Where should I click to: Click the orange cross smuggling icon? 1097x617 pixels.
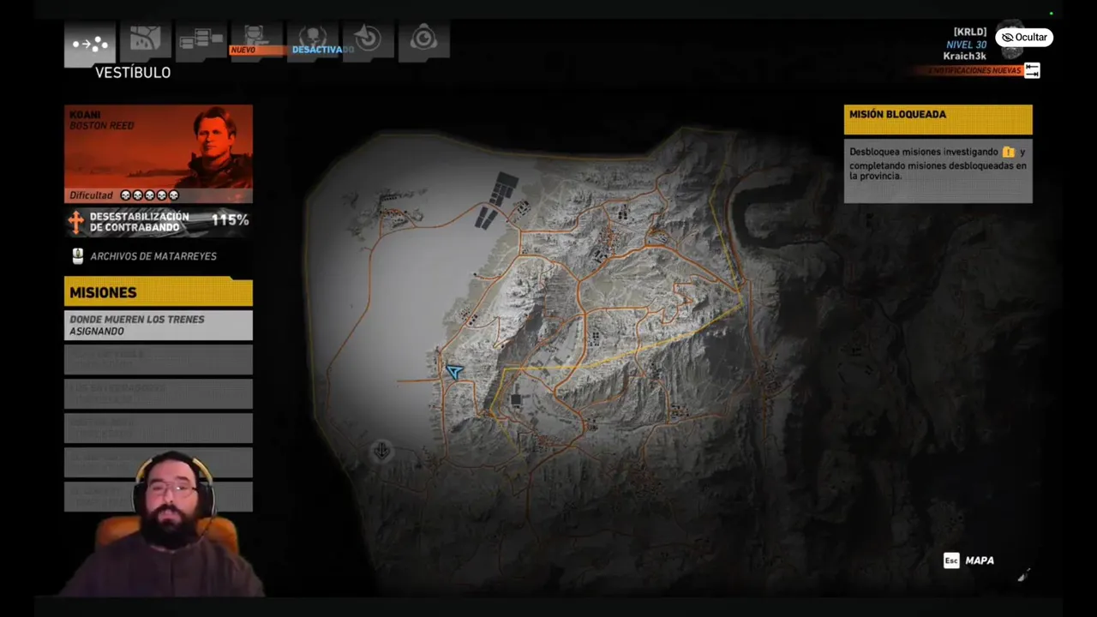[x=76, y=222]
